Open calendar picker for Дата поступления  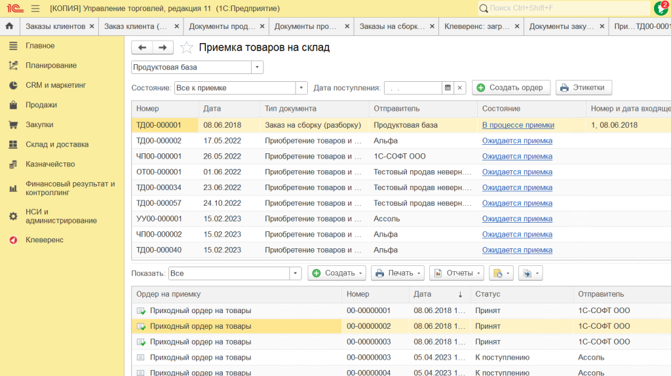tap(448, 88)
